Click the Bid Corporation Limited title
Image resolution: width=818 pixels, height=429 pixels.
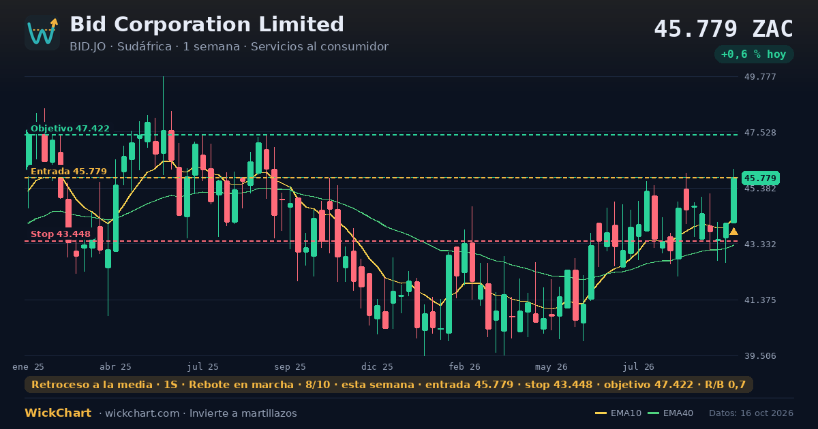207,25
